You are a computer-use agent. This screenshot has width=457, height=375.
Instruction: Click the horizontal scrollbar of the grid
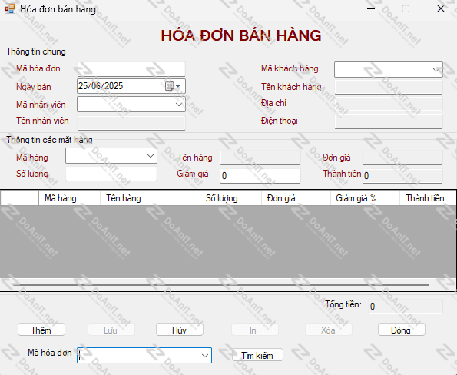click(221, 284)
